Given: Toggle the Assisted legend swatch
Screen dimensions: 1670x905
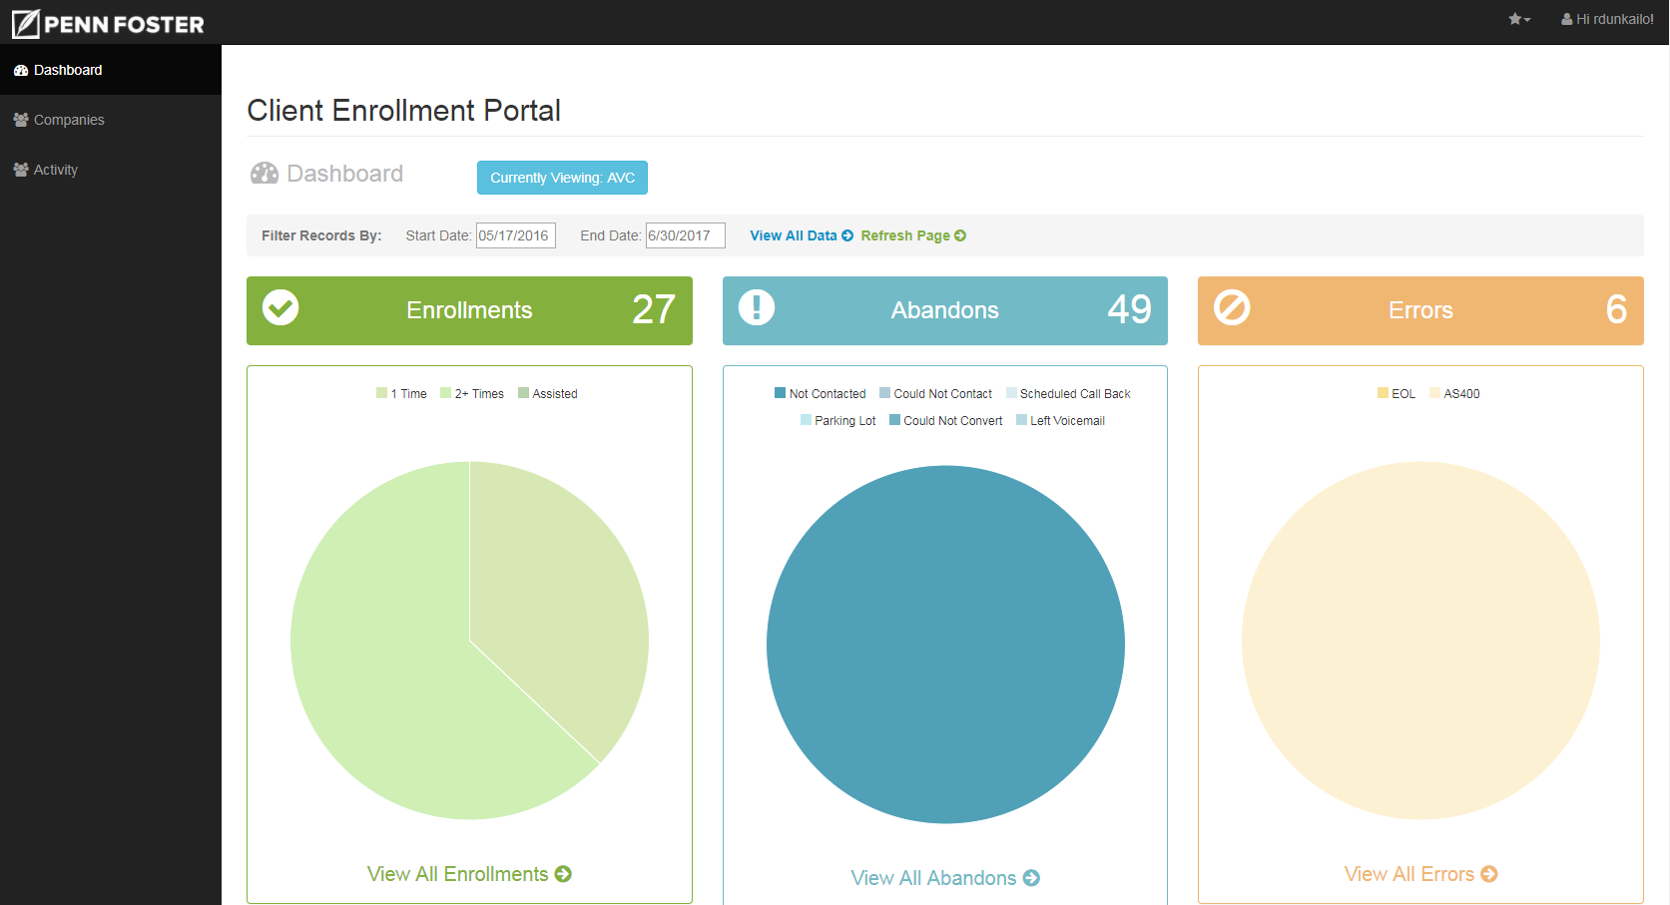Looking at the screenshot, I should pyautogui.click(x=524, y=393).
